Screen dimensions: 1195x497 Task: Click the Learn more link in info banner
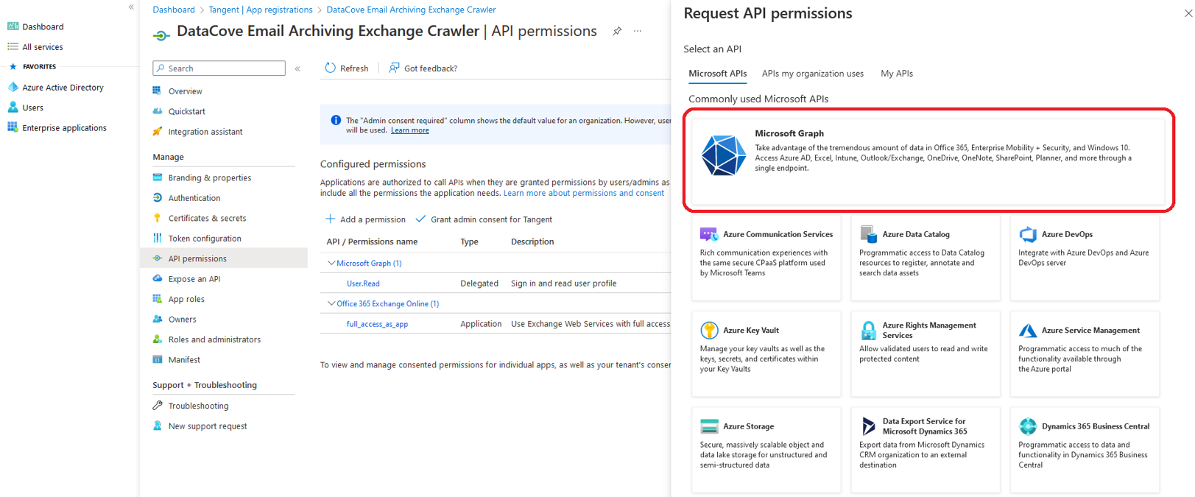409,130
